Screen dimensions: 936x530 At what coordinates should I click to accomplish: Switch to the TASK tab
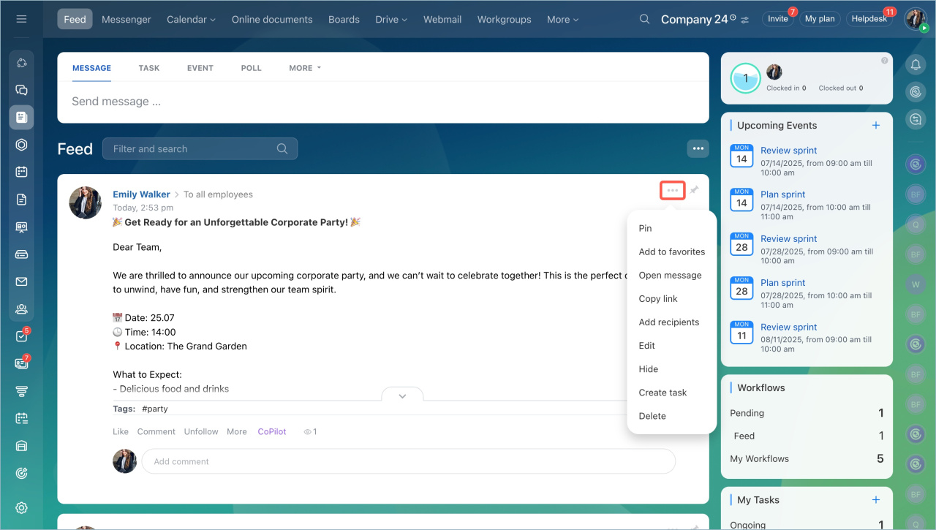tap(149, 68)
